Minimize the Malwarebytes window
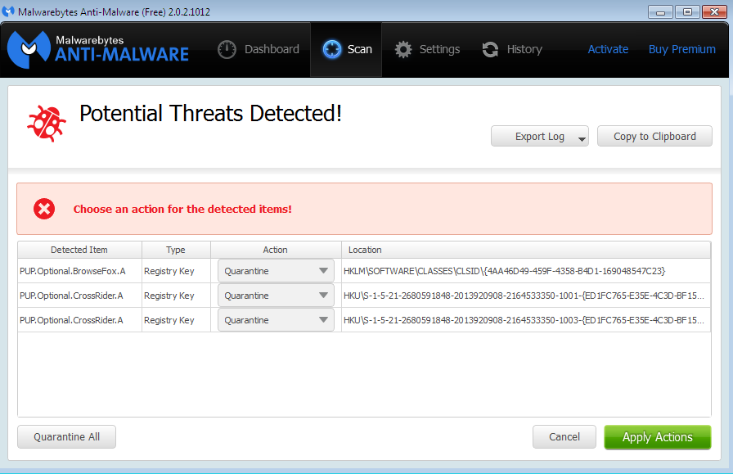 pos(660,11)
